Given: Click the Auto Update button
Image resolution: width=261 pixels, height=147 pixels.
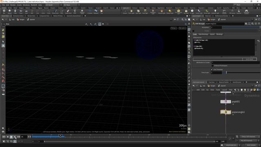Looking at the screenshot, I should coord(251,145).
